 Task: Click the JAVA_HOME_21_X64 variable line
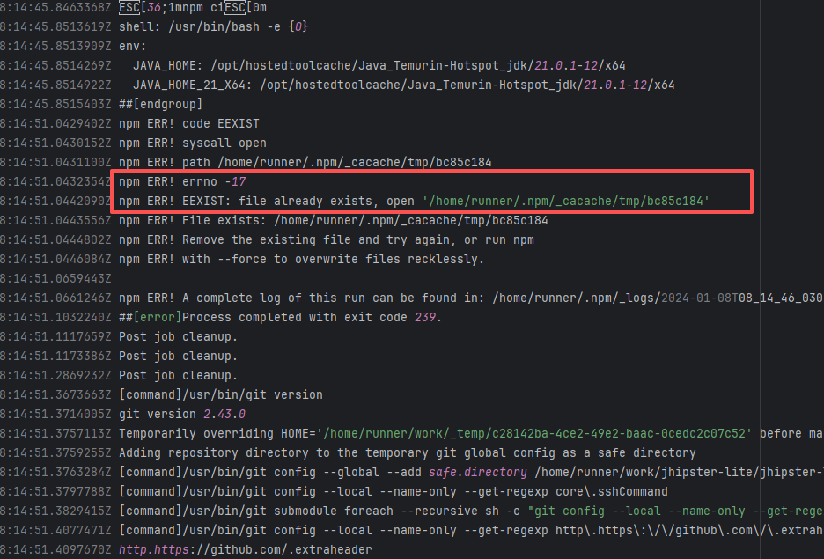point(403,85)
